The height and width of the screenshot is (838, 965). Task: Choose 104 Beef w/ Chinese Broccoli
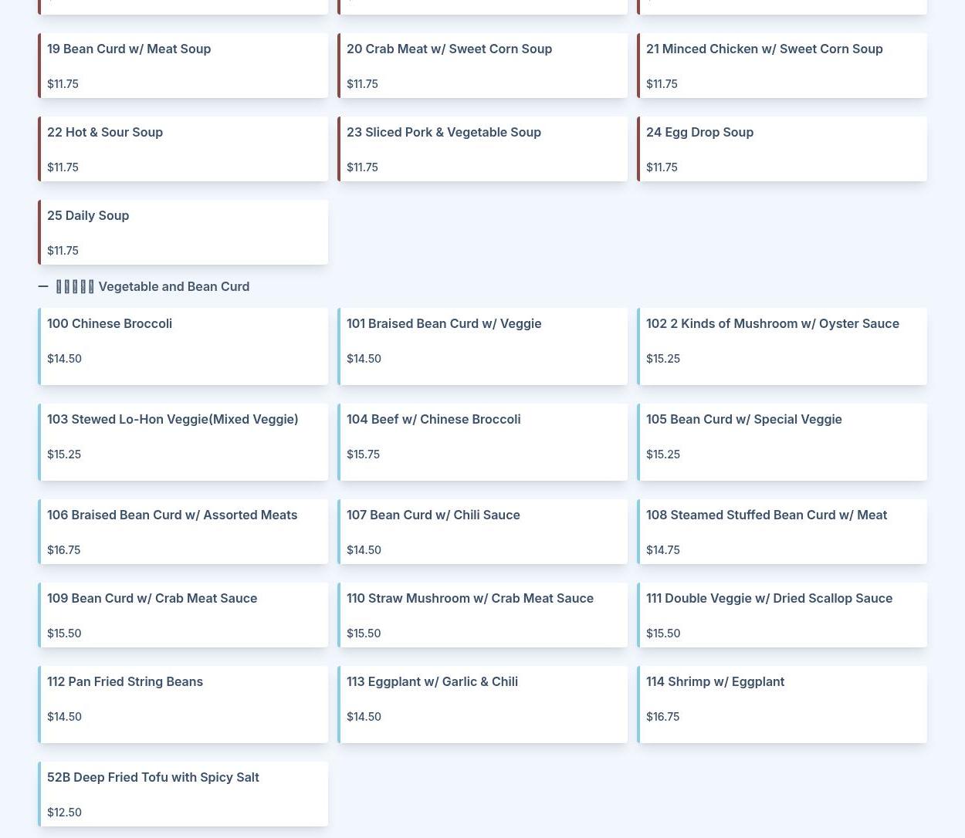tap(482, 442)
